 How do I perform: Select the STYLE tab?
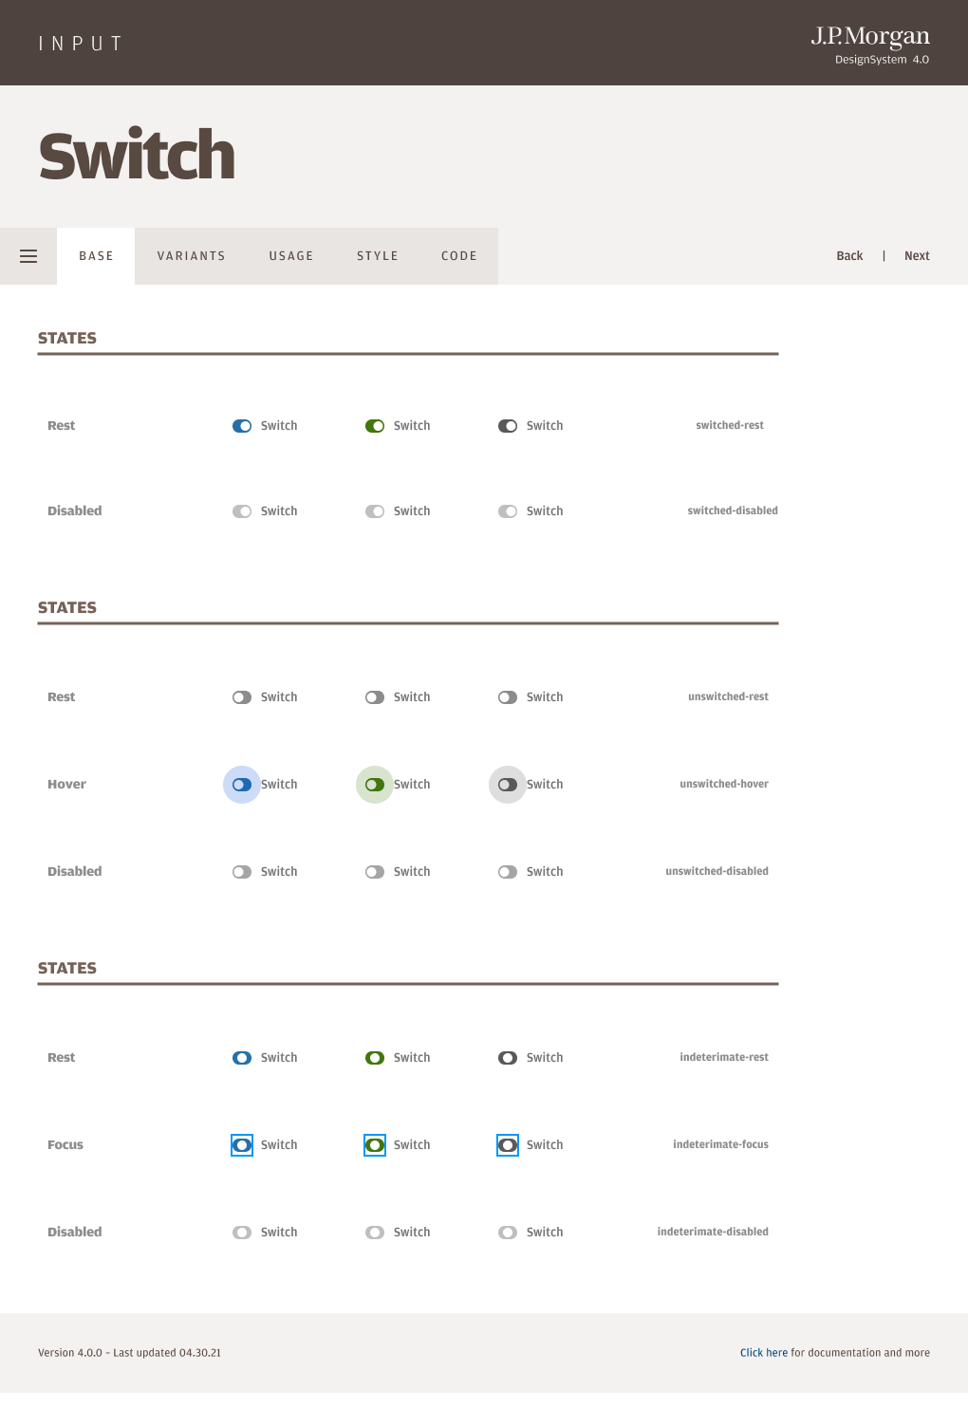[x=378, y=256]
